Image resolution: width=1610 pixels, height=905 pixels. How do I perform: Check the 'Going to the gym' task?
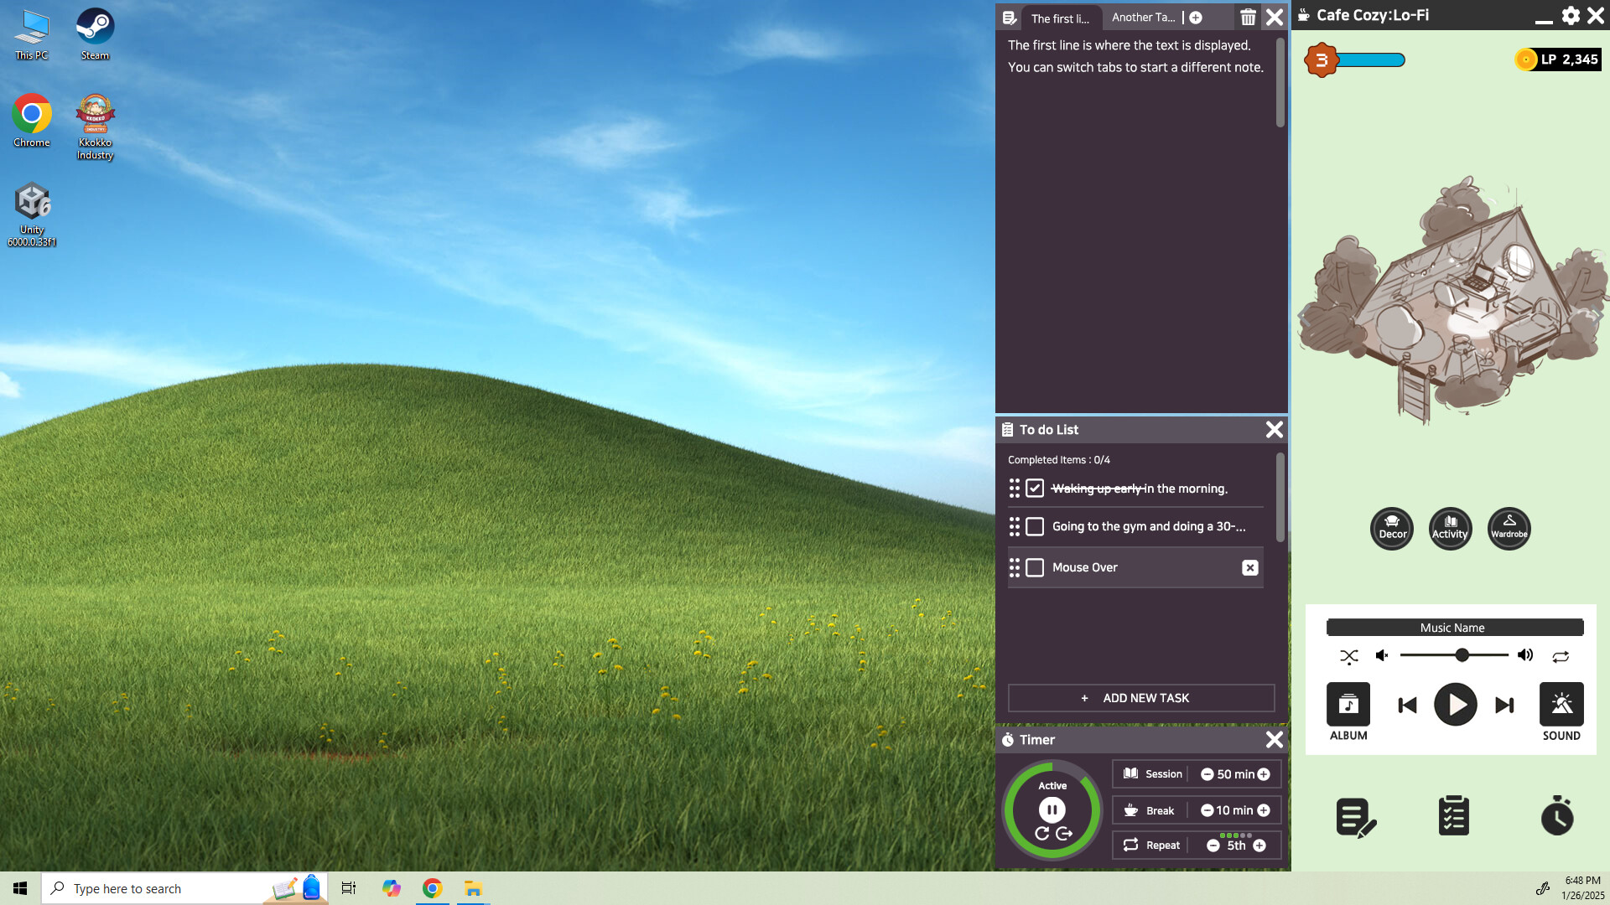1035,526
